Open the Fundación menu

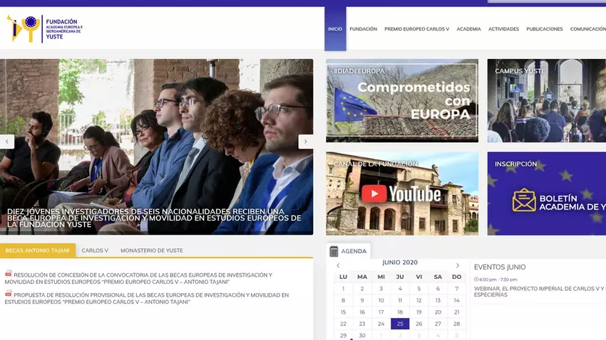[x=363, y=29]
